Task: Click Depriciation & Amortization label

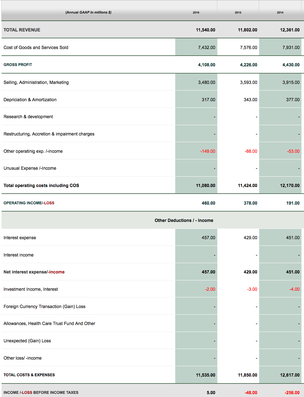Action: tap(30, 100)
